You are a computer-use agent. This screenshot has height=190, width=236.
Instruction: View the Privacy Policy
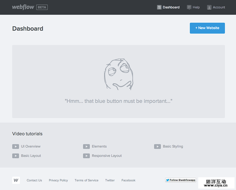pyautogui.click(x=58, y=180)
